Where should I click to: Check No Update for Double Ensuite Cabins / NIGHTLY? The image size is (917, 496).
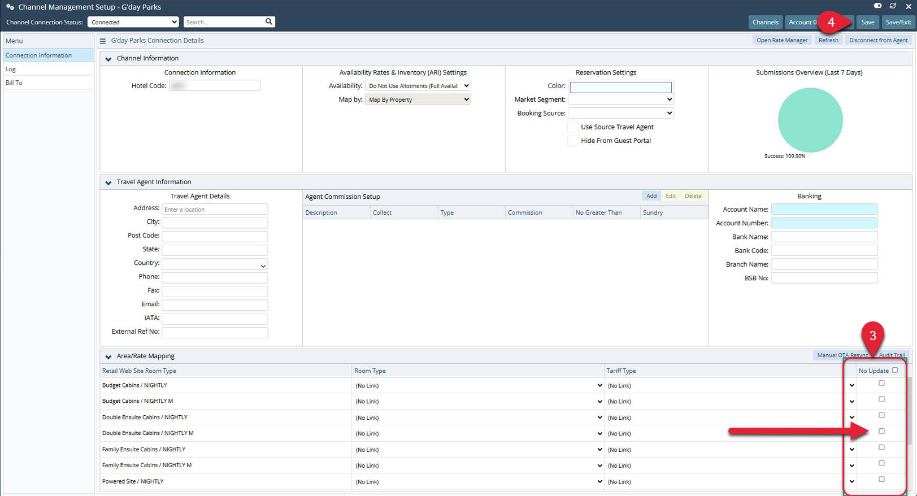pyautogui.click(x=881, y=415)
